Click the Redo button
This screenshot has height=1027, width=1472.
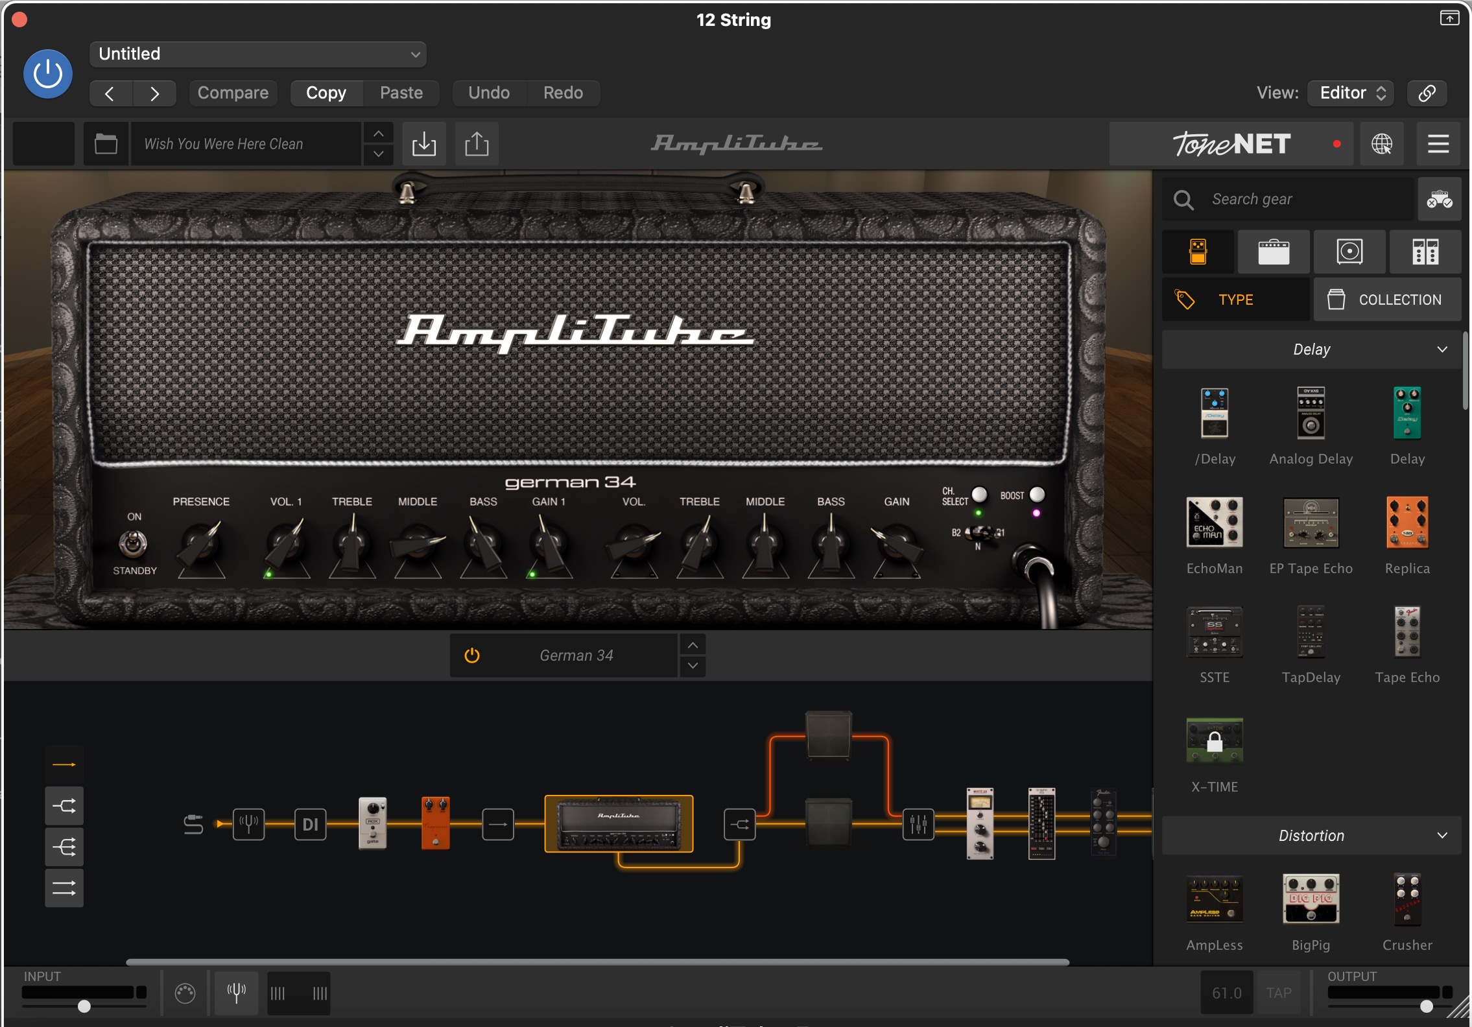click(563, 93)
